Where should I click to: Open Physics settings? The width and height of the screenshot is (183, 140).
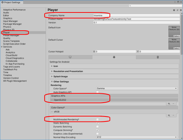coord(7,27)
